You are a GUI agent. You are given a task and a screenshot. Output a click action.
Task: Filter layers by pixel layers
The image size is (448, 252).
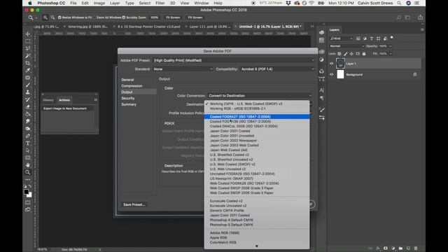[358, 38]
